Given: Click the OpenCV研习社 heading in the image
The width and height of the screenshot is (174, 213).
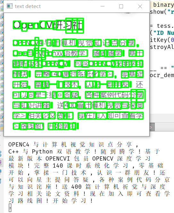Looking at the screenshot, I should pyautogui.click(x=48, y=25).
